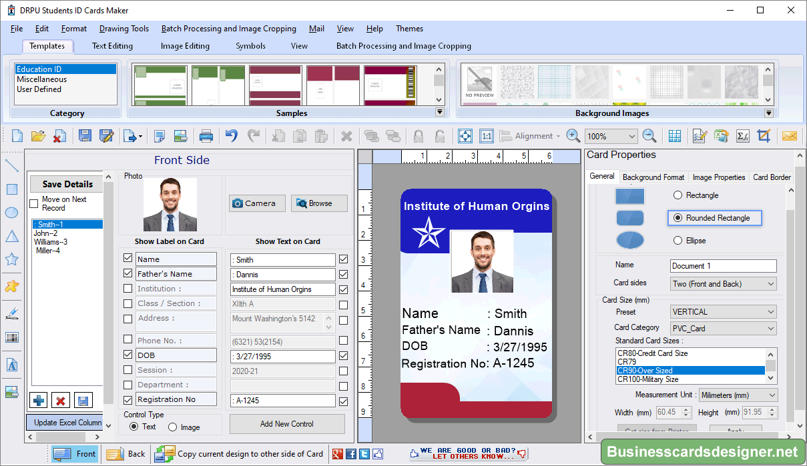Open export icon dropdown arrow

(x=140, y=137)
